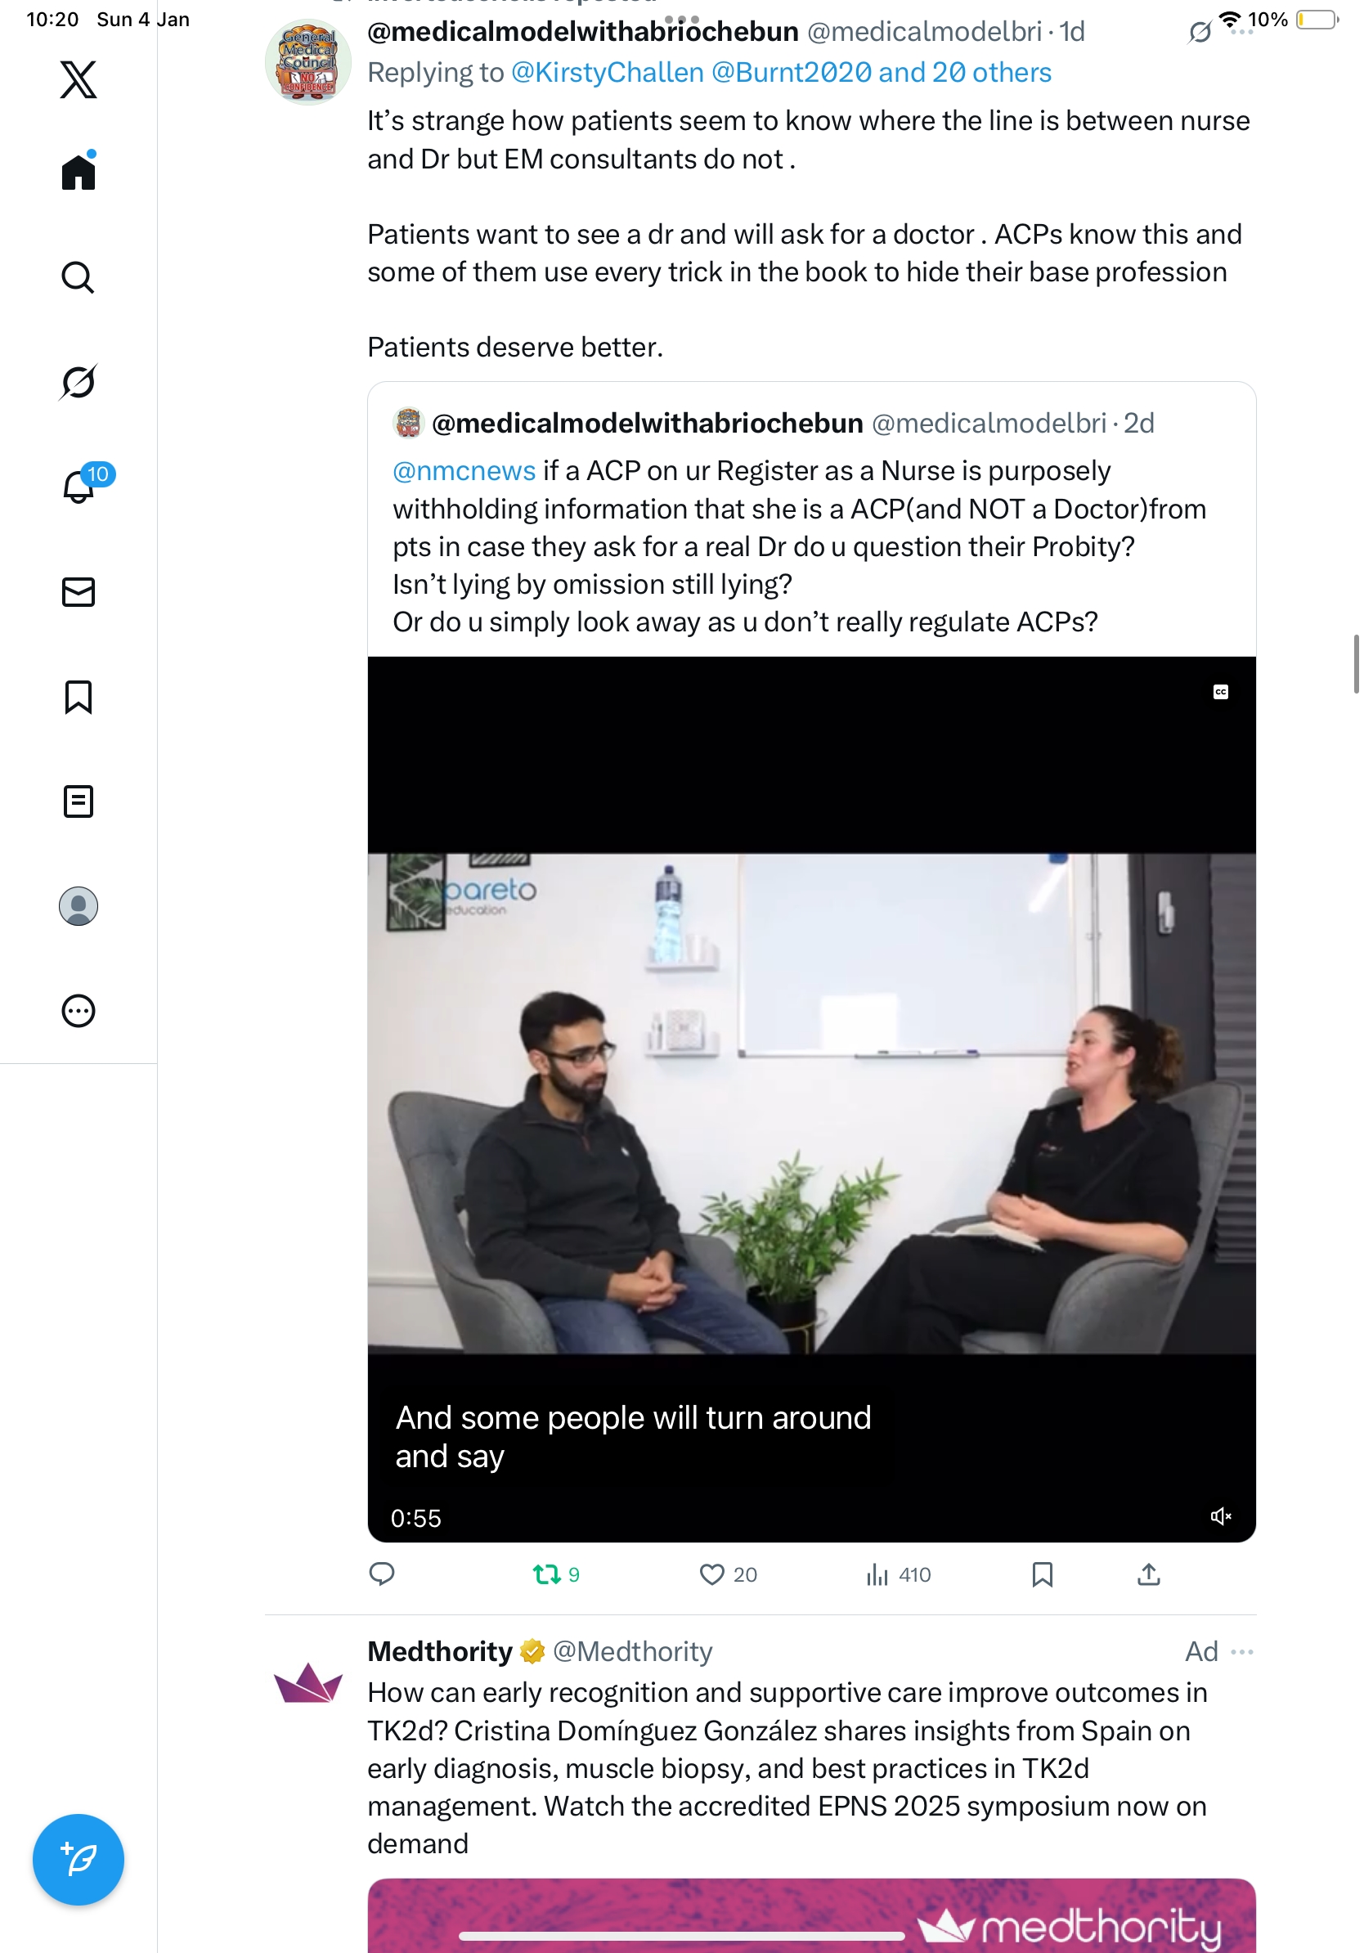Open the Home feed icon
The image size is (1364, 1953).
coord(79,173)
